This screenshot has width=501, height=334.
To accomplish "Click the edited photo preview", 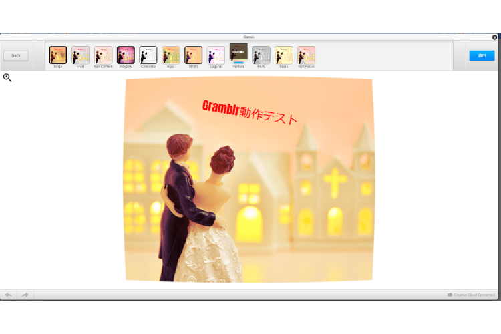I will click(249, 180).
